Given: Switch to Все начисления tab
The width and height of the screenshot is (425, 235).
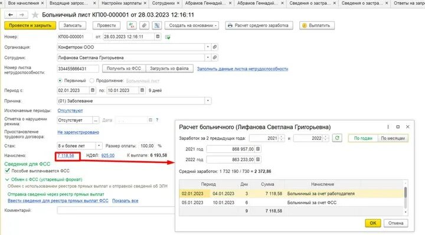Looking at the screenshot, I should 24,4.
